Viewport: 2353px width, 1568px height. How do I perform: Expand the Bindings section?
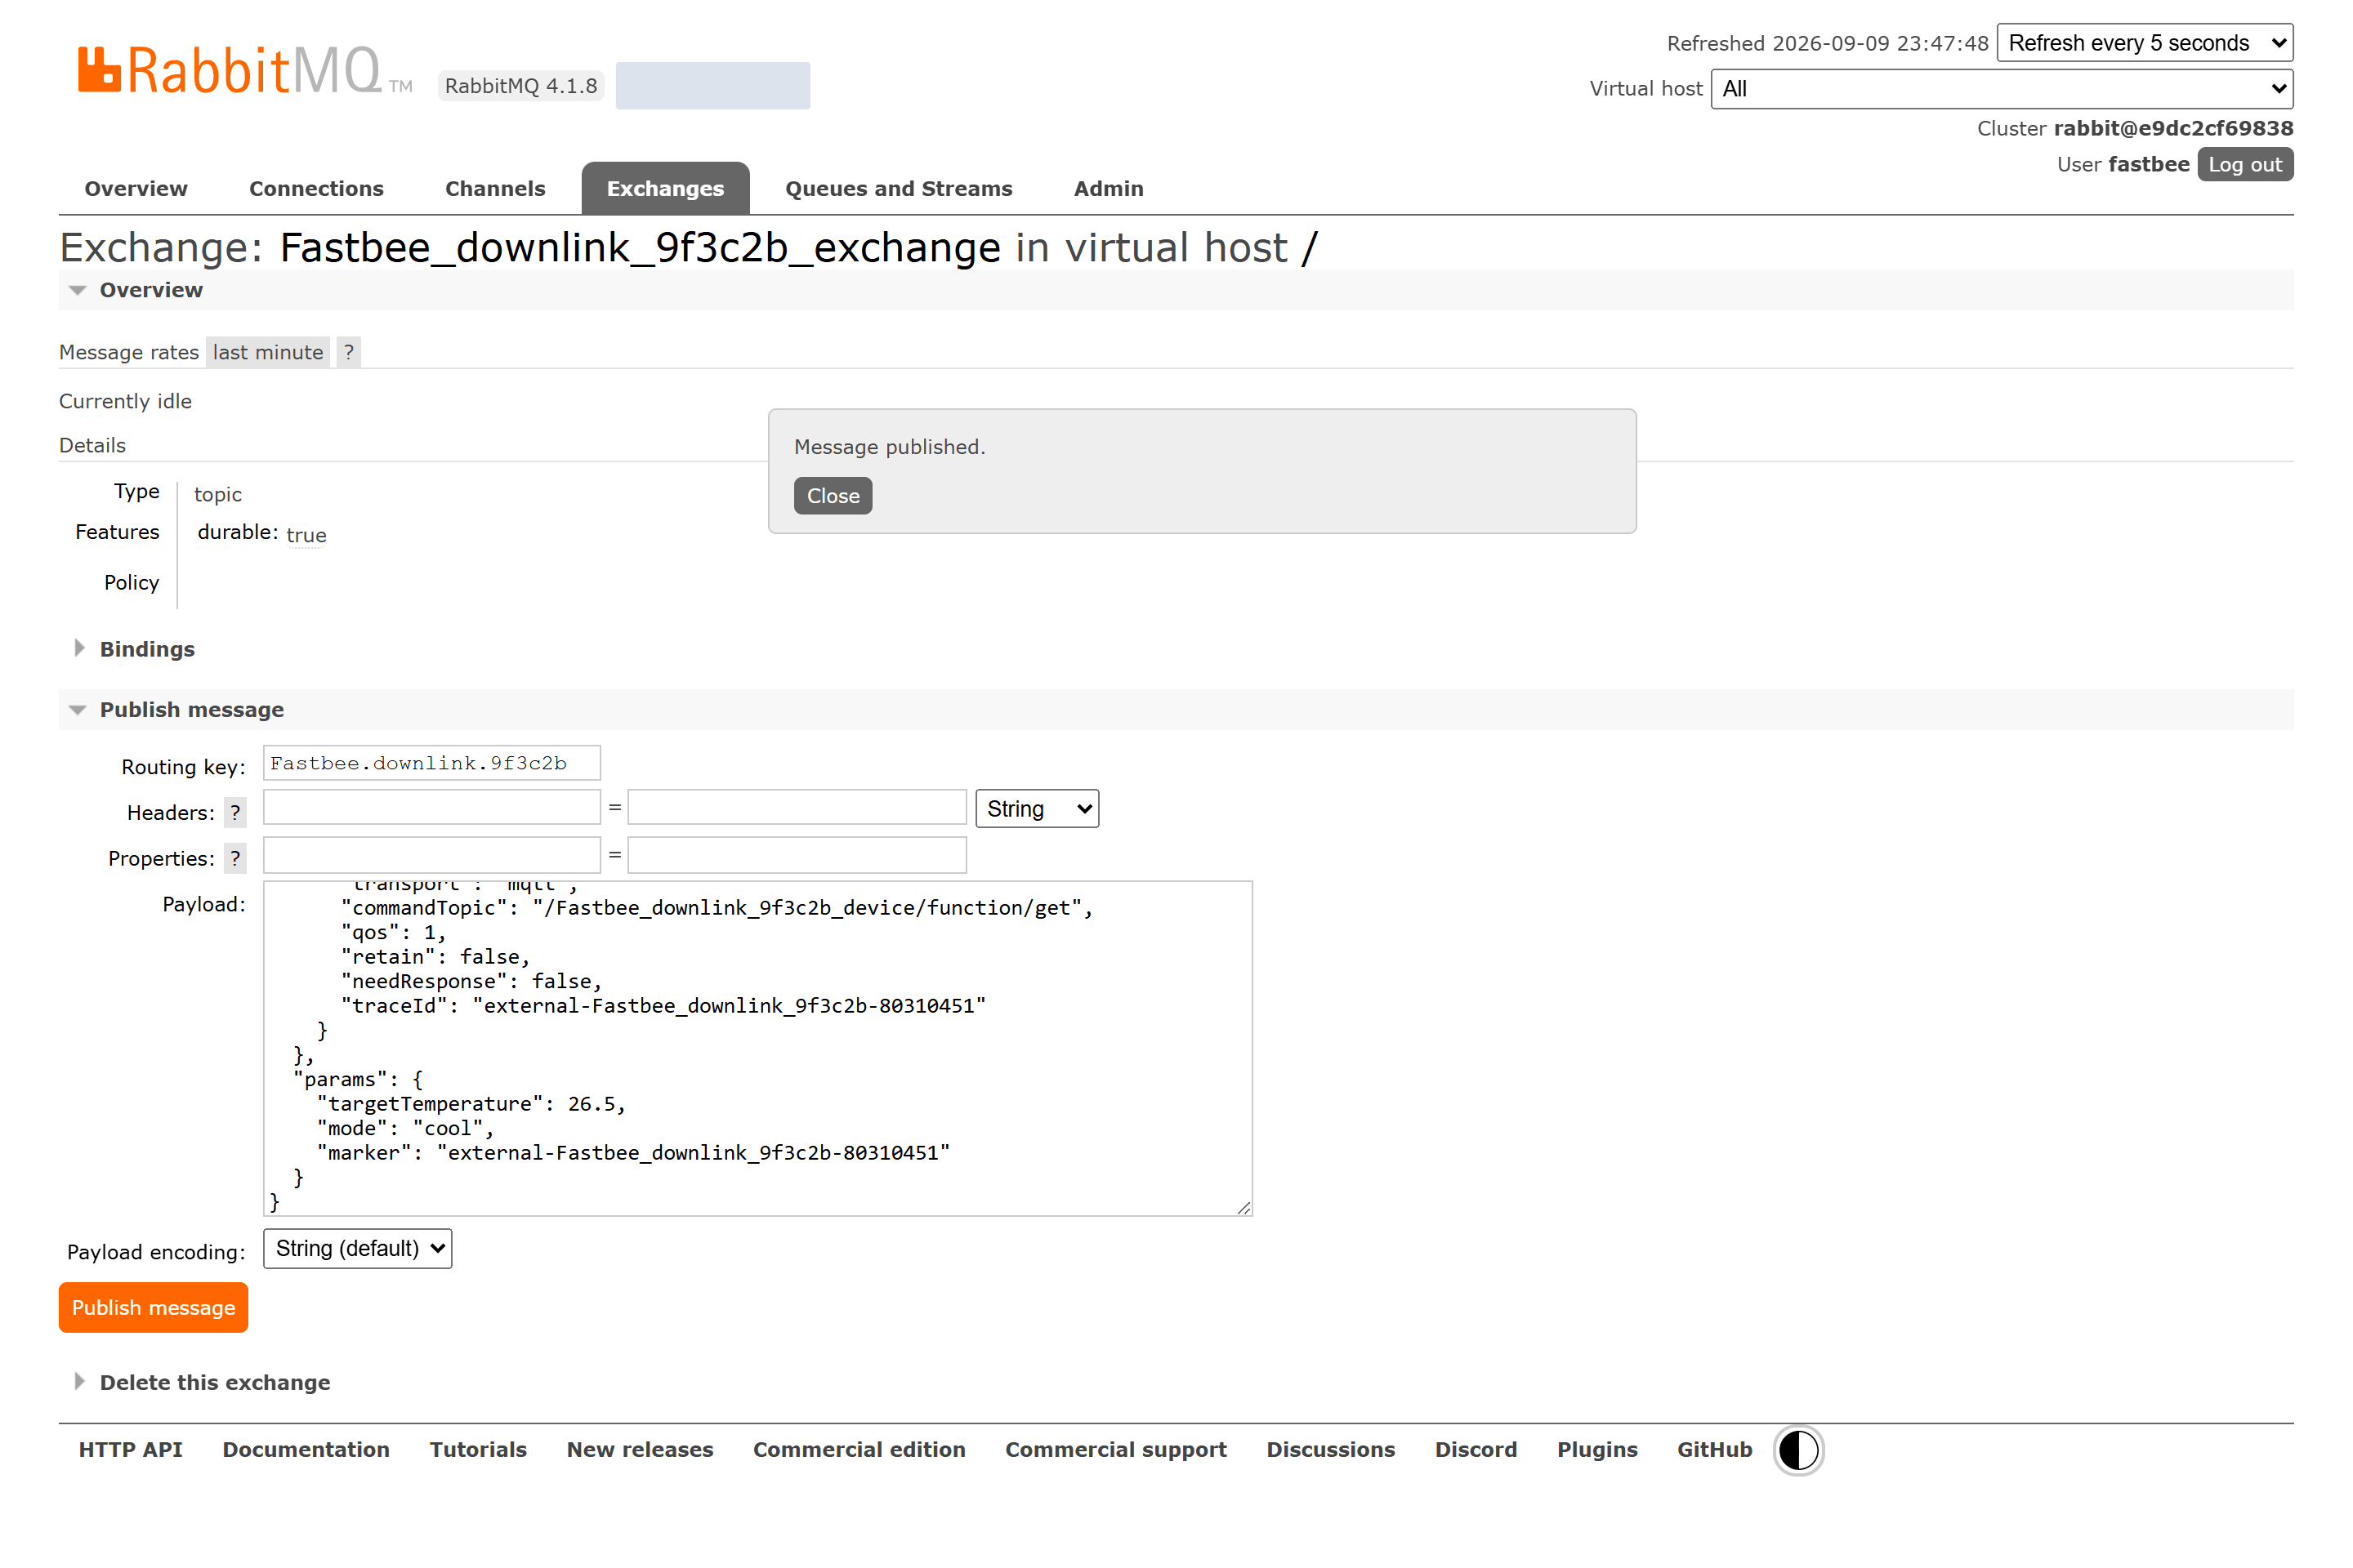147,649
